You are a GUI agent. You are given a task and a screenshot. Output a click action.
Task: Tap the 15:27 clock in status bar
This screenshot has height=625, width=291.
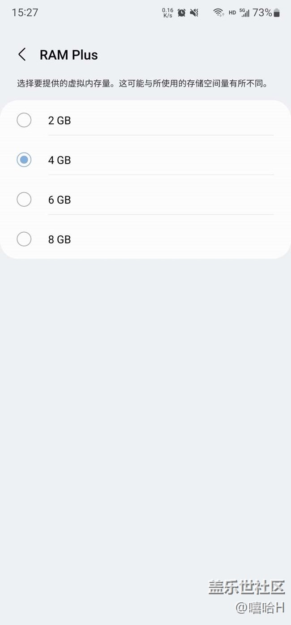click(x=25, y=13)
